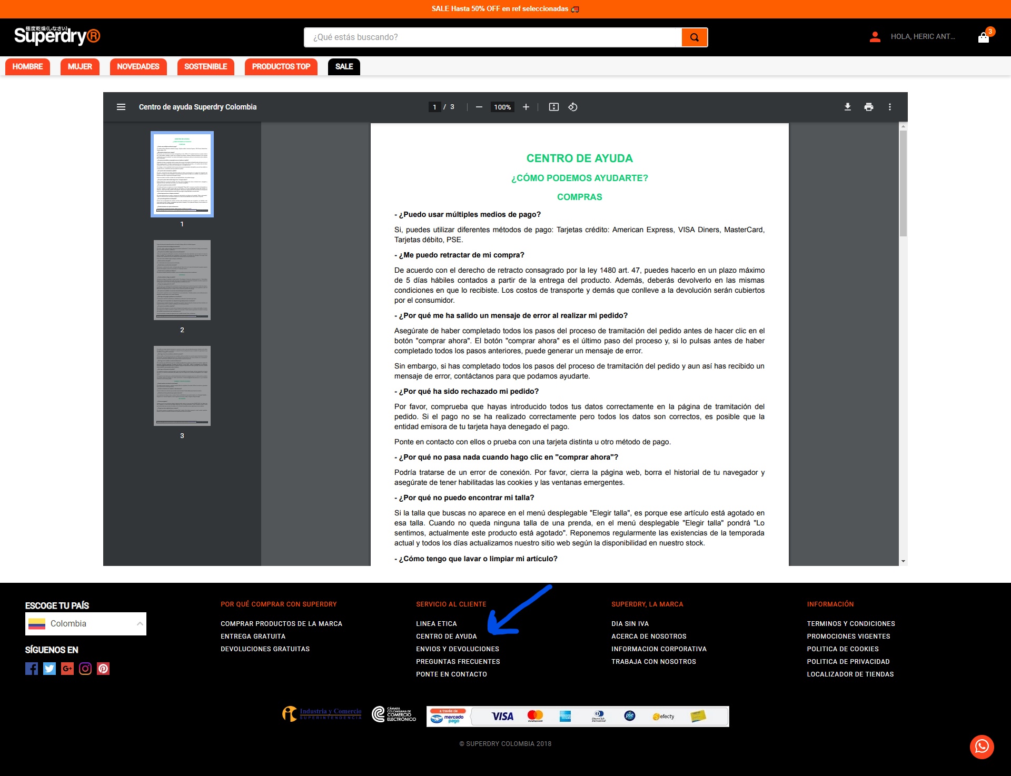Open the black SALE menu tab
This screenshot has height=776, width=1011.
point(344,67)
